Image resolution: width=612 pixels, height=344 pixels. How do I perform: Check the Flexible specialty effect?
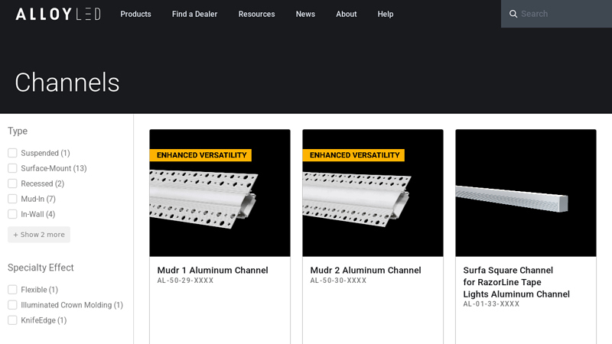(12, 290)
